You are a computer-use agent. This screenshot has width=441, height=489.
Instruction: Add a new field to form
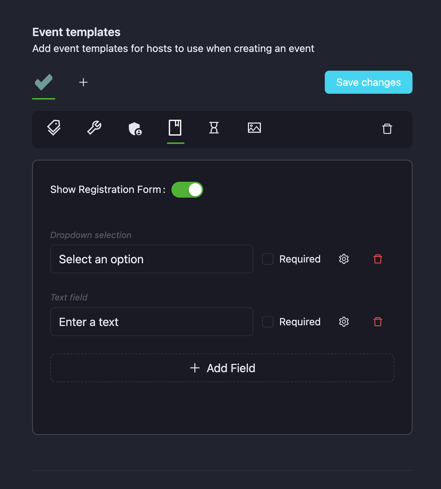pos(222,368)
